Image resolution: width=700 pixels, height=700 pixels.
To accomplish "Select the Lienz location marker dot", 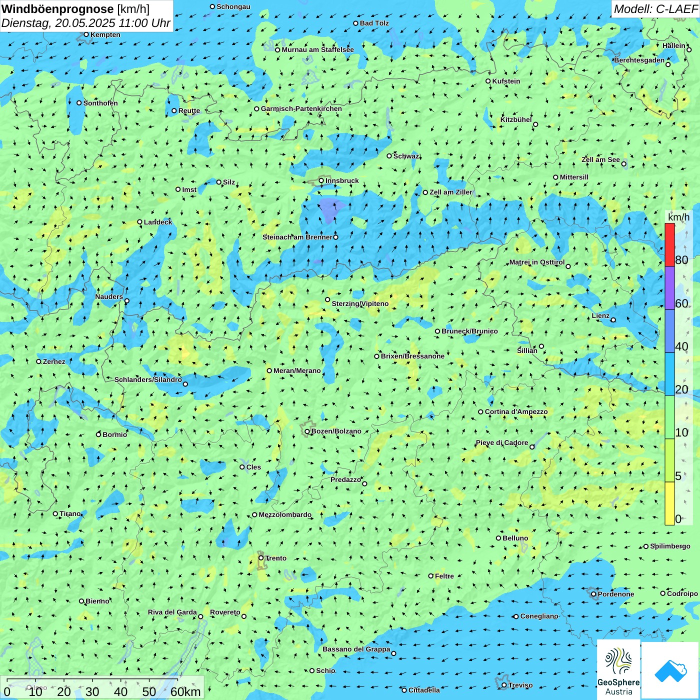I will pyautogui.click(x=613, y=320).
